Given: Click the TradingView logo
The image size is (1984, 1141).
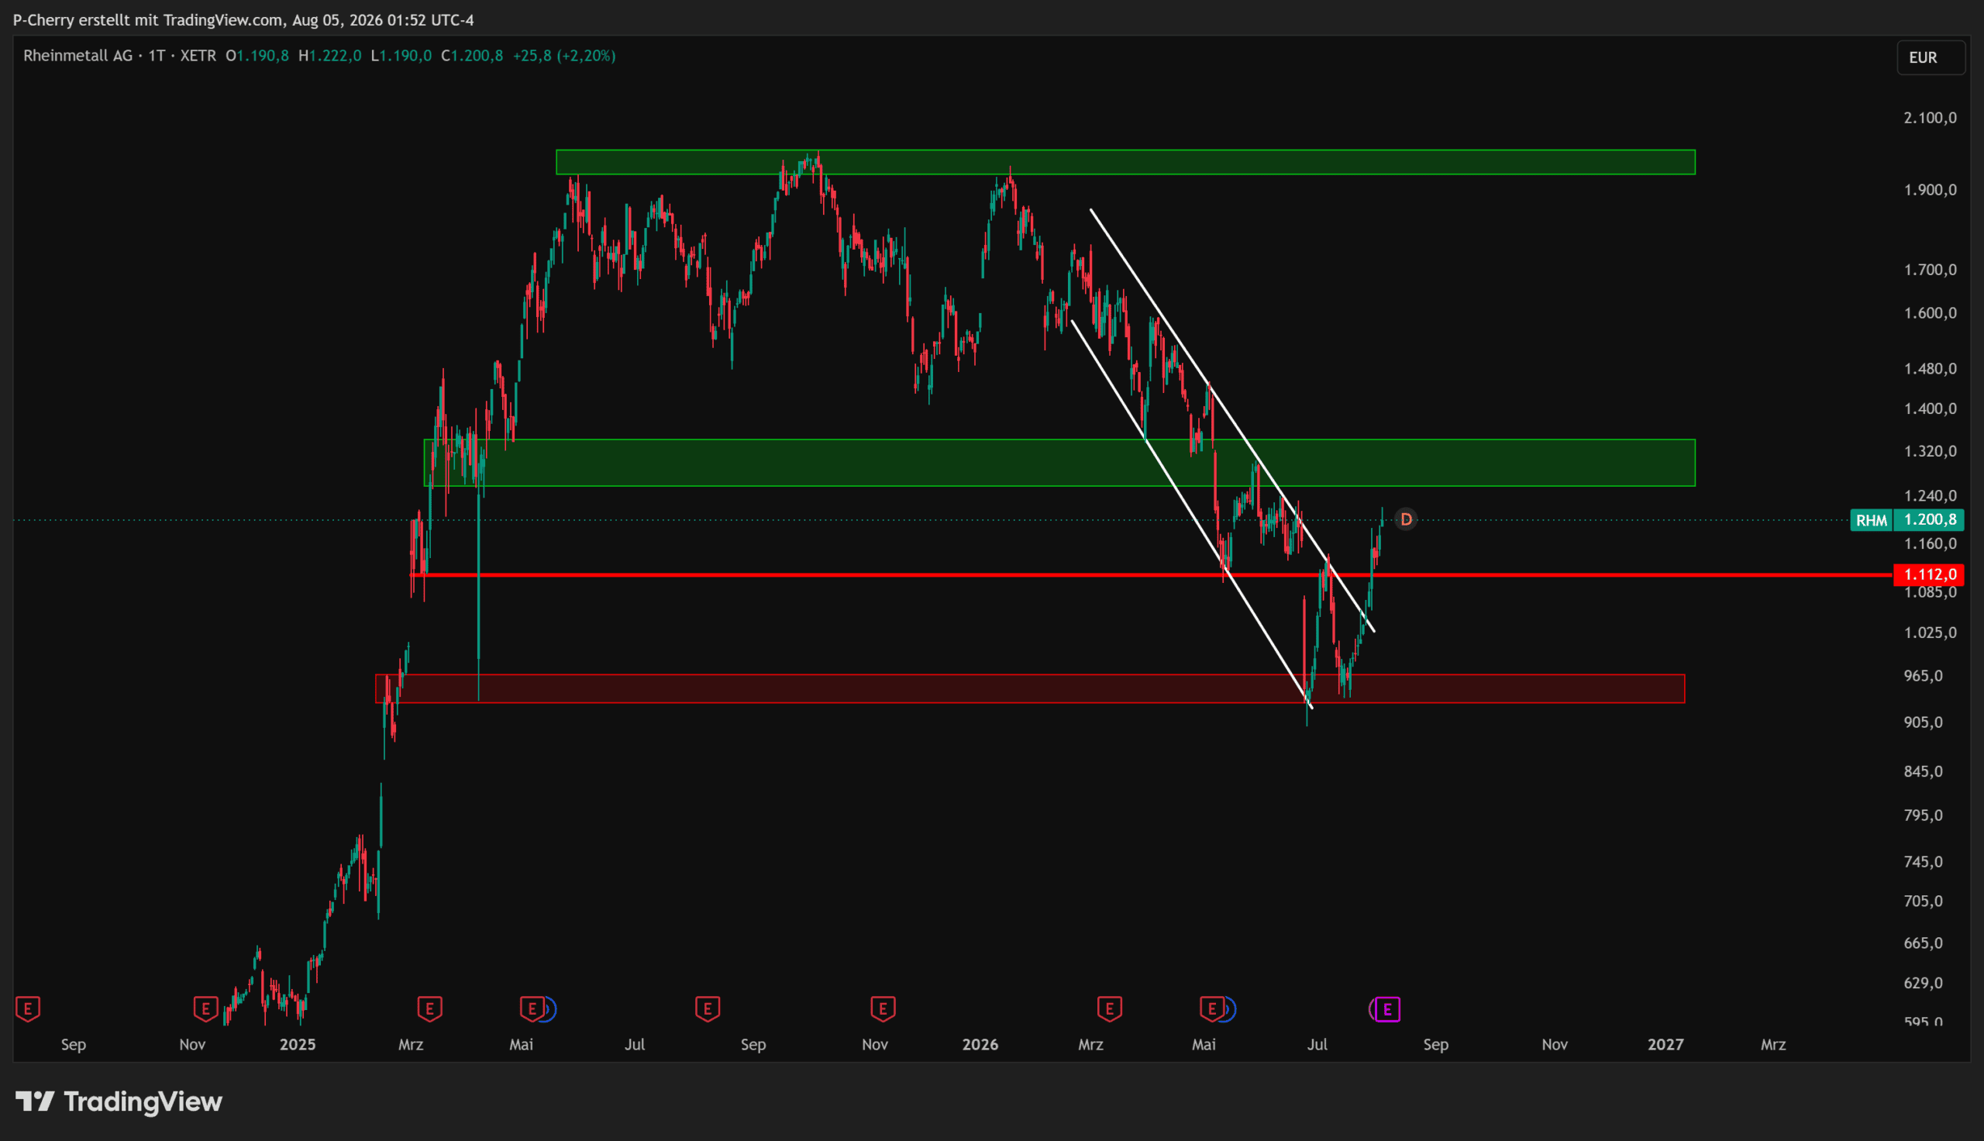Looking at the screenshot, I should 119,1101.
